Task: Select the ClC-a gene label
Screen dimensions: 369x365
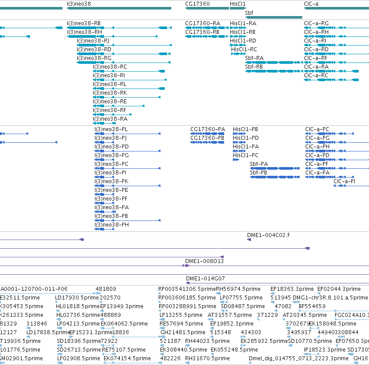Action: click(x=311, y=4)
